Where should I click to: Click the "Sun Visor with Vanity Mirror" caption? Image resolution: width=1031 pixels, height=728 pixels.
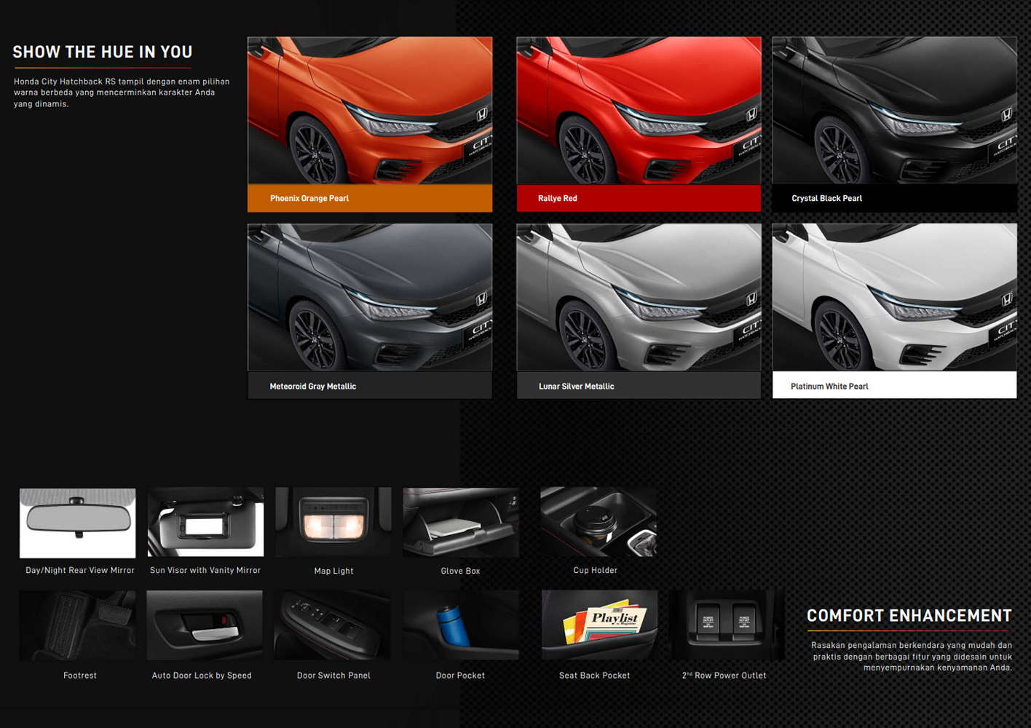(205, 571)
